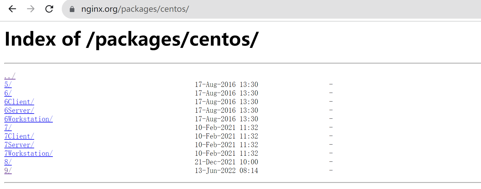Open the 6Server/ directory
This screenshot has width=481, height=189.
(x=19, y=110)
